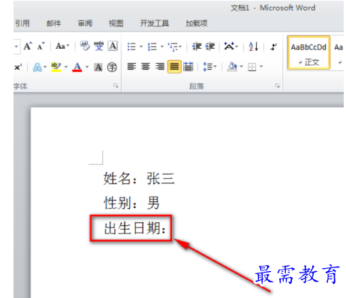Toggle the highlighted justify alignment button
The height and width of the screenshot is (298, 346).
coord(174,67)
